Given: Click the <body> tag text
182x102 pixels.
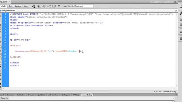Looking at the screenshot, I should pos(14,34).
